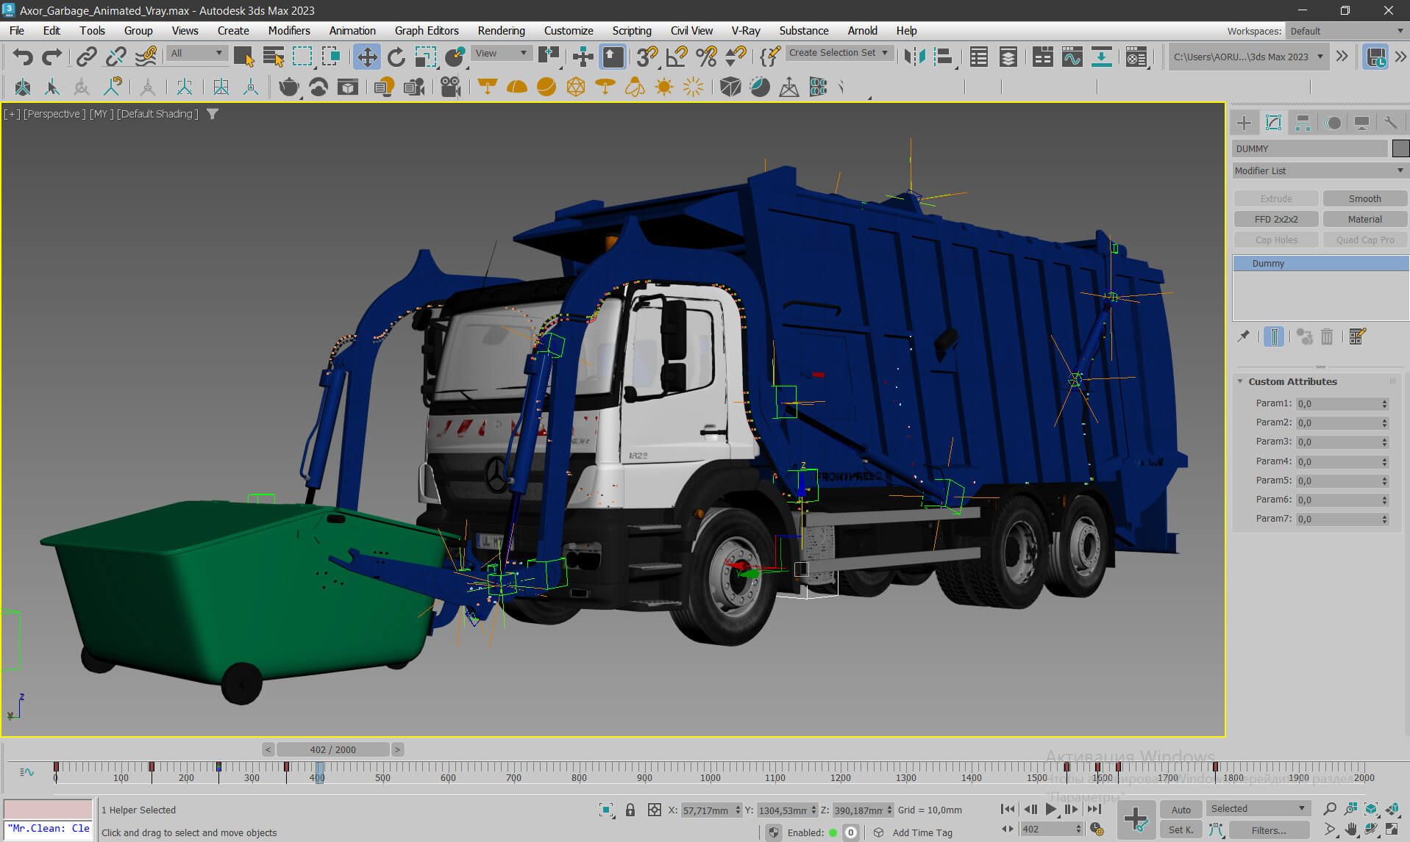Click the object color swatch beside DUMMY
Screen dimensions: 1410x842
(x=1400, y=148)
